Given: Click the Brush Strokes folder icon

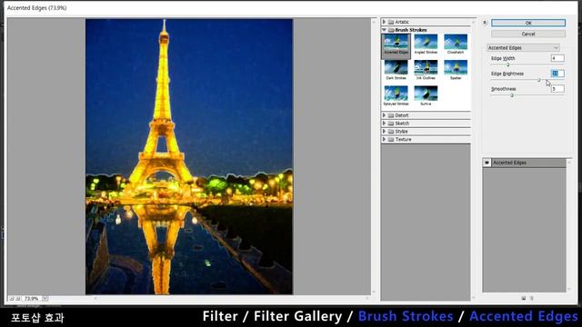Looking at the screenshot, I should coord(390,30).
